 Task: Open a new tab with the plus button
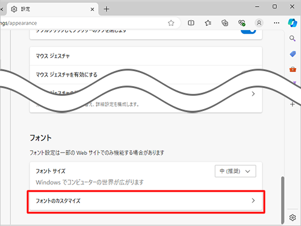[x=107, y=9]
